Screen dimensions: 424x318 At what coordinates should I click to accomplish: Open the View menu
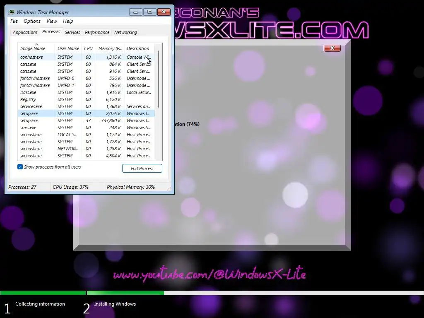point(52,21)
